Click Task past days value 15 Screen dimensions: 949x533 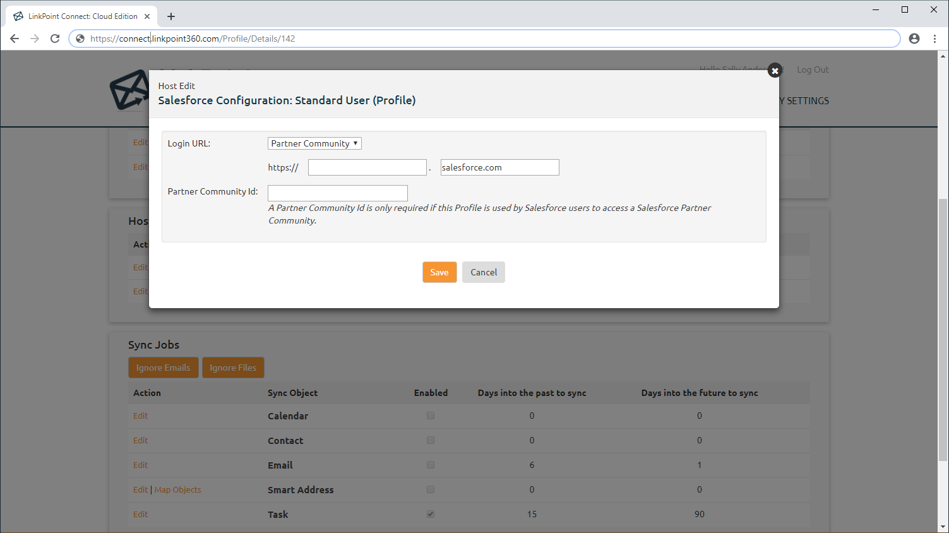[x=532, y=514]
